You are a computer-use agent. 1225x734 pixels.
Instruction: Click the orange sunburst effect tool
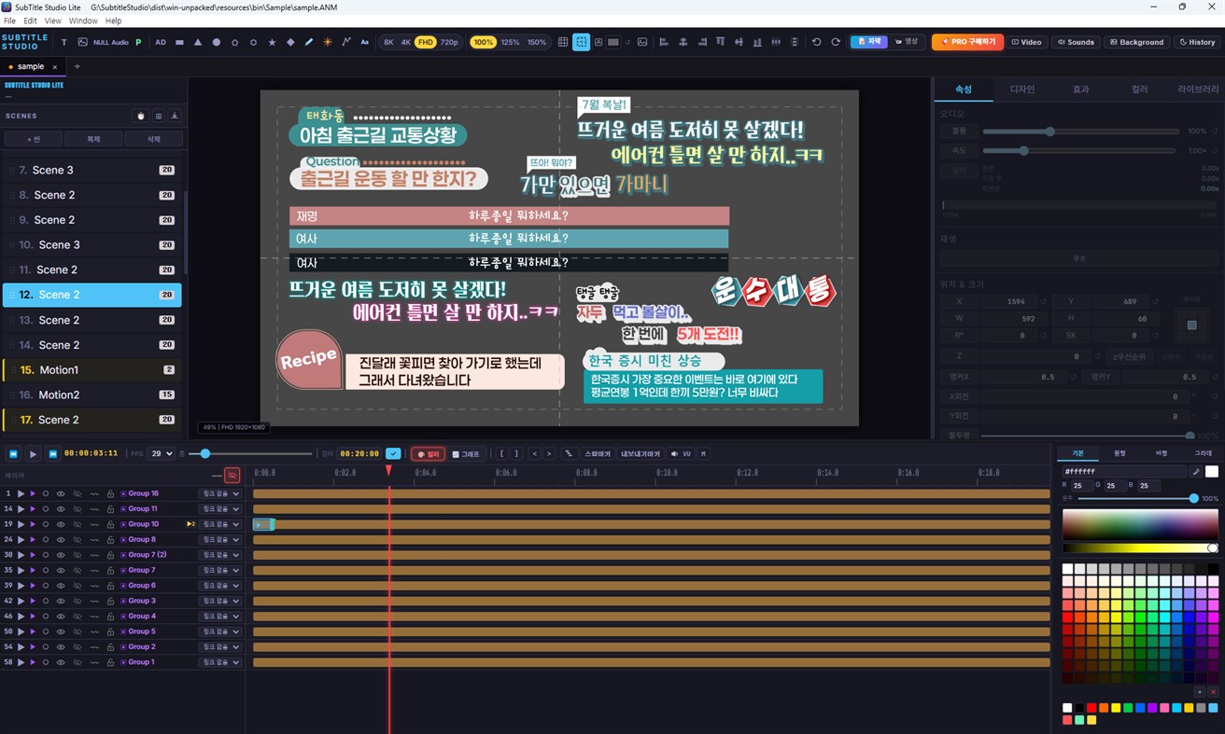click(x=328, y=42)
